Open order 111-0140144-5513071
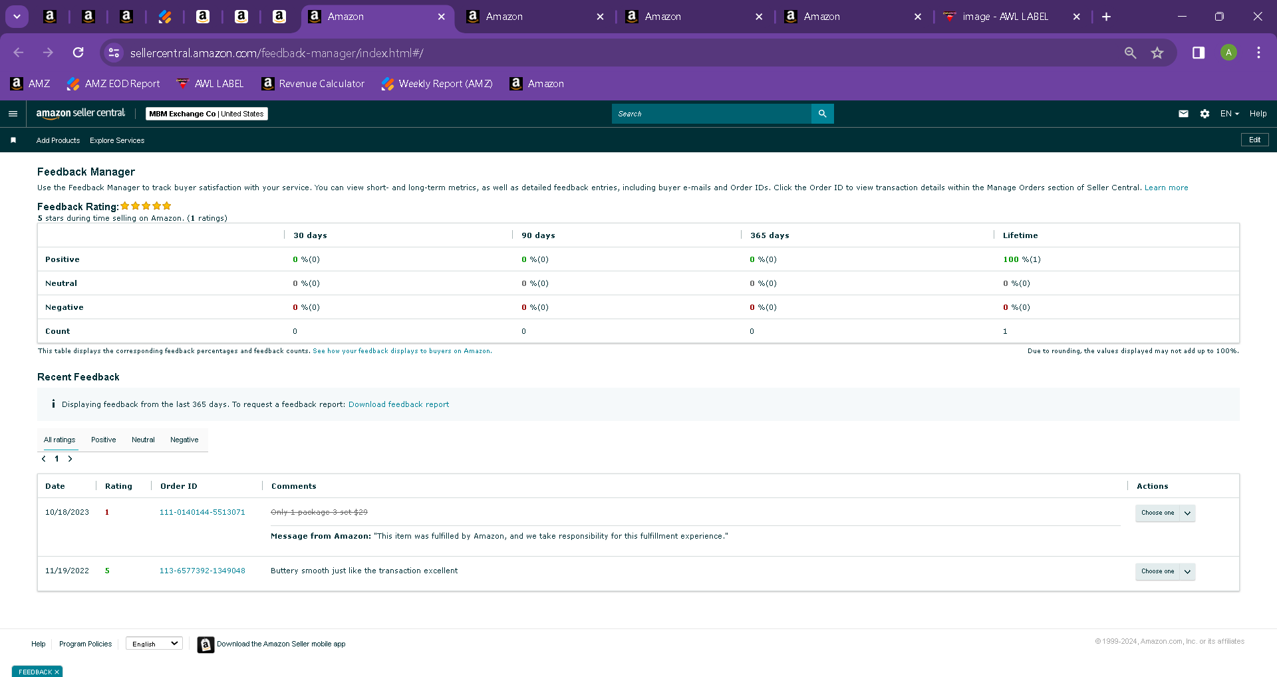The height and width of the screenshot is (677, 1277). (202, 512)
